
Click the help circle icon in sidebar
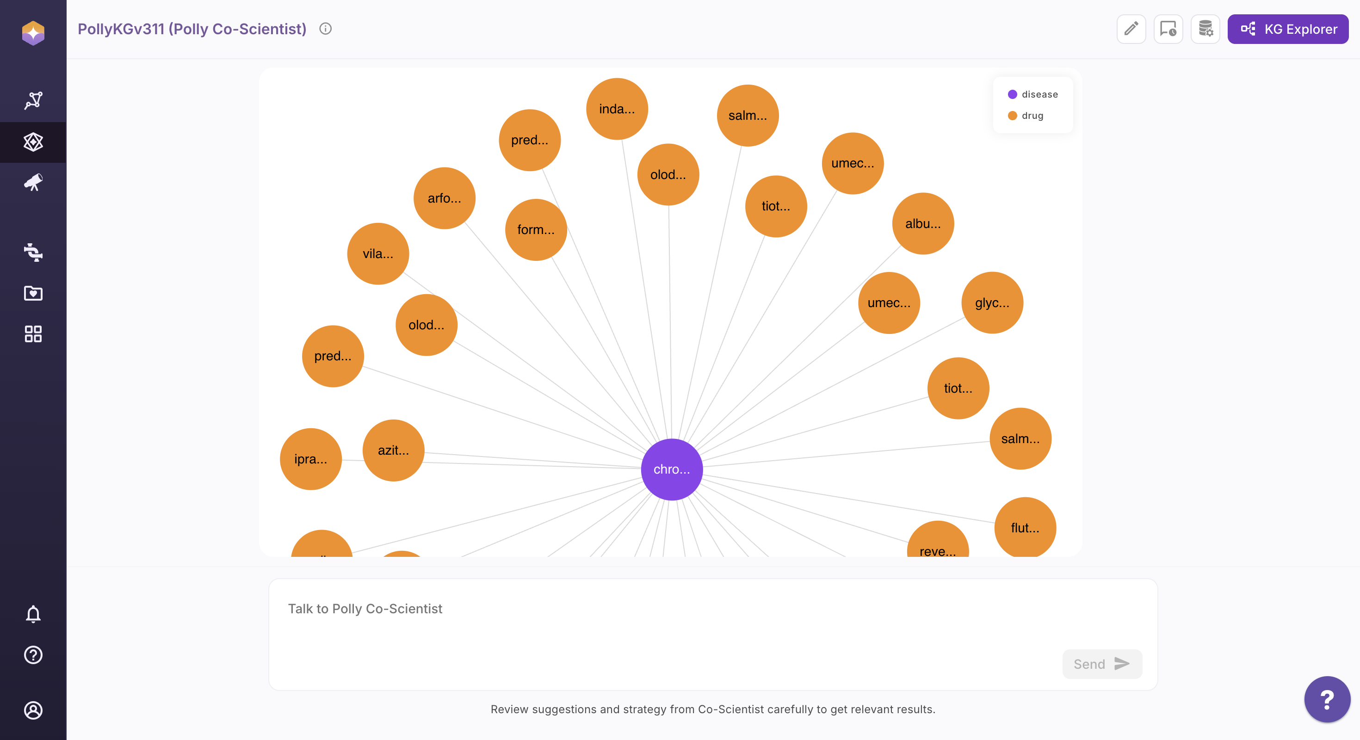coord(33,655)
